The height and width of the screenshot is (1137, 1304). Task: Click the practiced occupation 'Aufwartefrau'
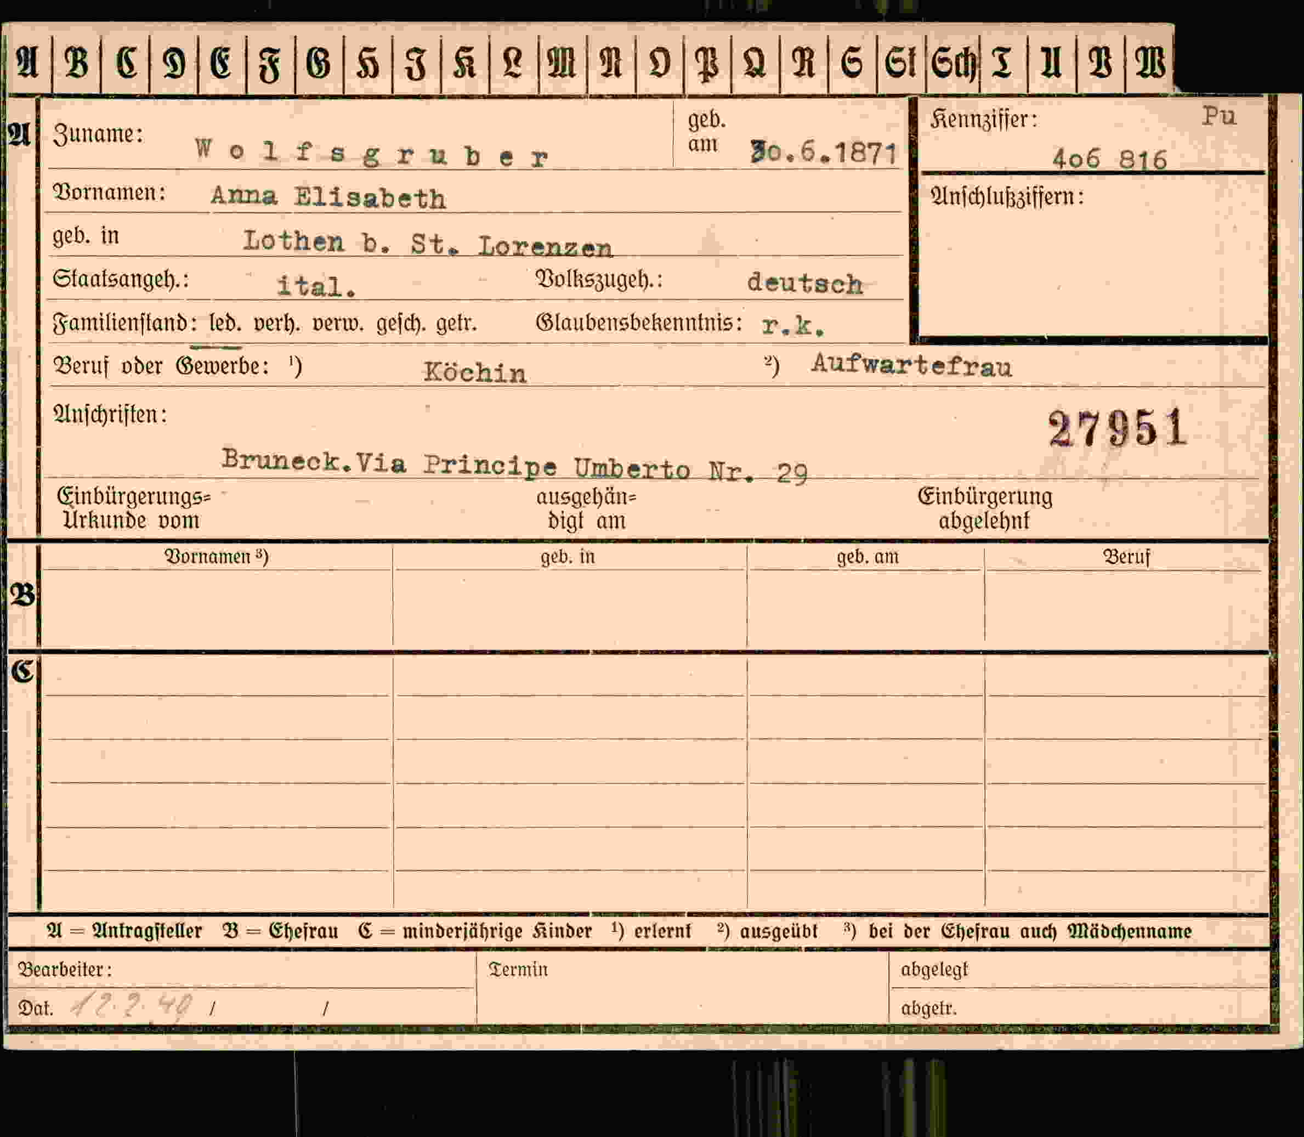(911, 365)
